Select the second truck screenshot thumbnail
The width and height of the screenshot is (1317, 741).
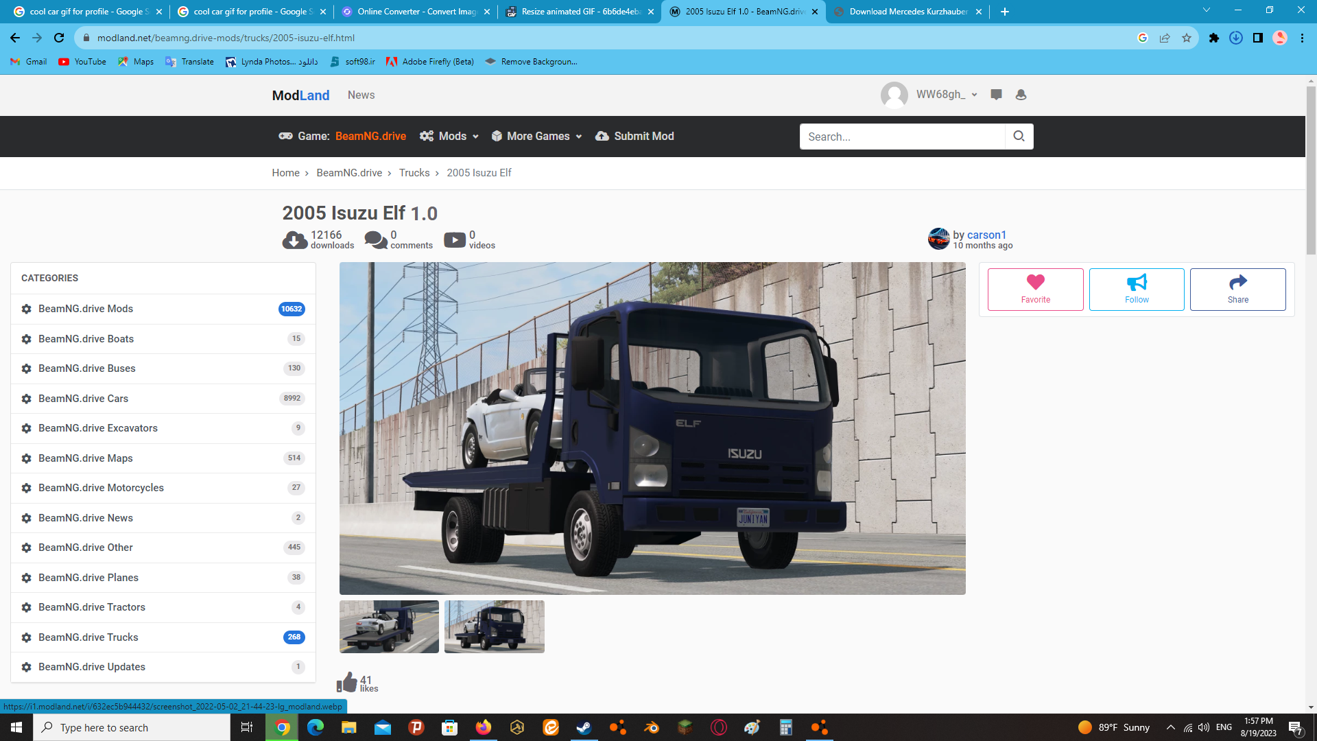pos(494,626)
